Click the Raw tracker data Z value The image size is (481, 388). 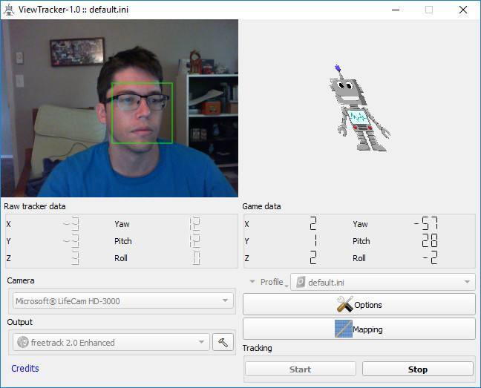(x=75, y=258)
